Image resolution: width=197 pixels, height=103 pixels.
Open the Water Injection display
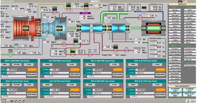point(175,29)
